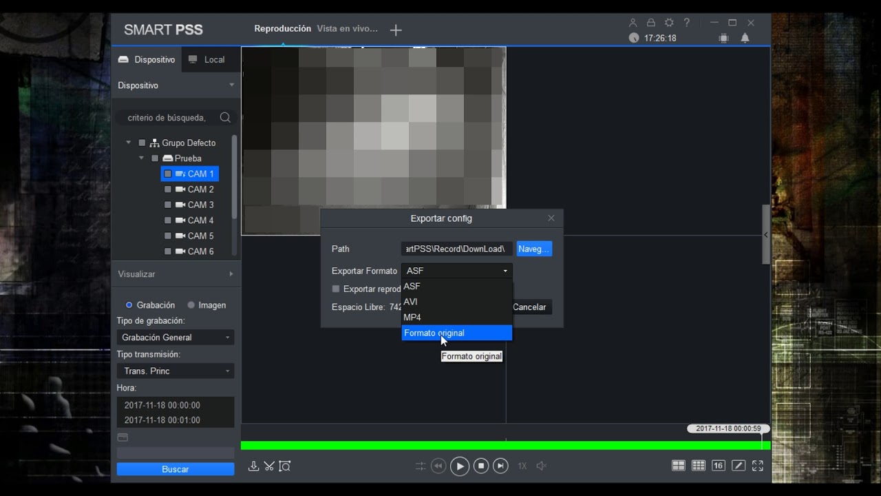Click the search criteria input field
Image resolution: width=881 pixels, height=496 pixels.
coord(167,118)
